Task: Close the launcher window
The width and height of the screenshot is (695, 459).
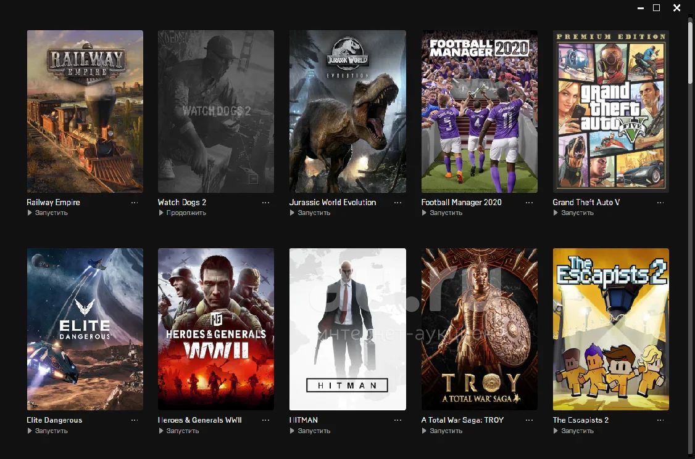Action: coord(677,8)
